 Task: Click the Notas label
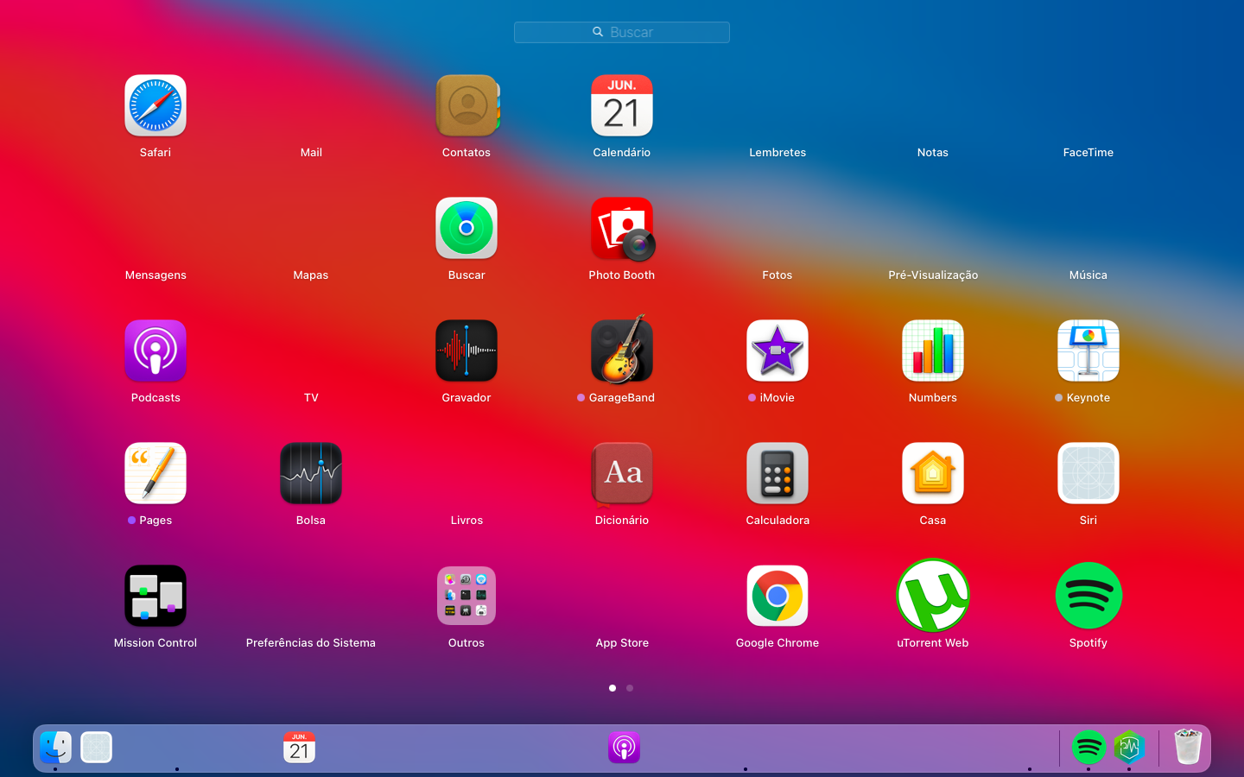933,153
